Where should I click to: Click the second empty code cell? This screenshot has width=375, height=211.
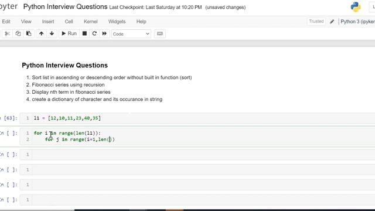coord(197,169)
